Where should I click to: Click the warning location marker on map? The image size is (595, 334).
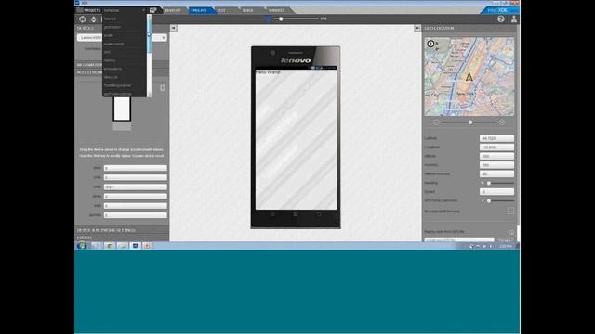(469, 77)
